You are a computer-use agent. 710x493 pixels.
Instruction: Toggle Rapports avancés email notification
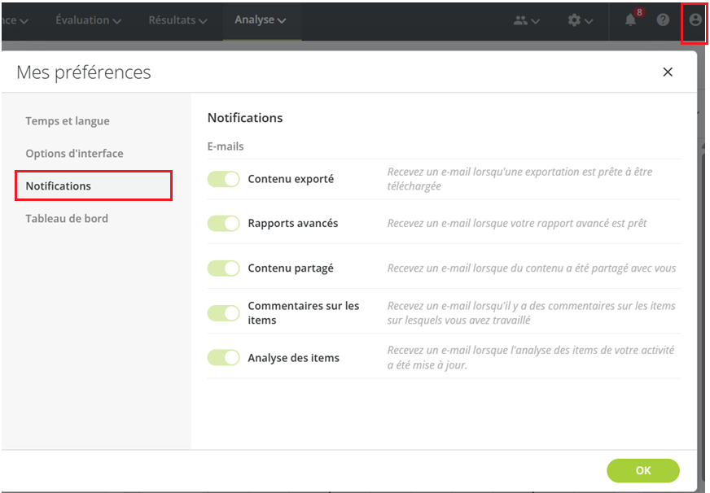pyautogui.click(x=224, y=224)
